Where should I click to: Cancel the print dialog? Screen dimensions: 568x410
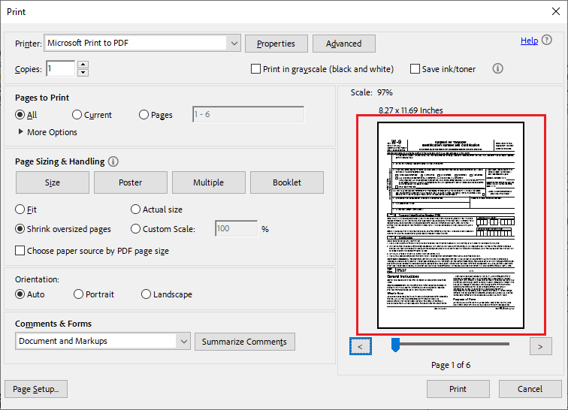pos(530,389)
